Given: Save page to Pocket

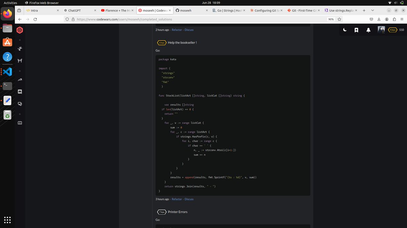Looking at the screenshot, I should point(371,19).
